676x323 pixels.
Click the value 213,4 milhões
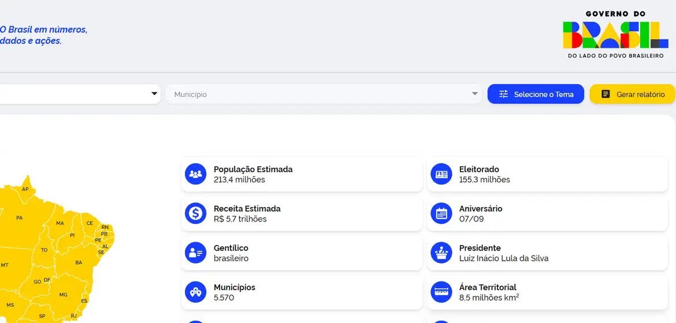[239, 179]
